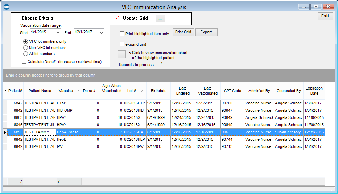The width and height of the screenshot is (338, 194).
Task: Click the Print Grid button
Action: [183, 32]
